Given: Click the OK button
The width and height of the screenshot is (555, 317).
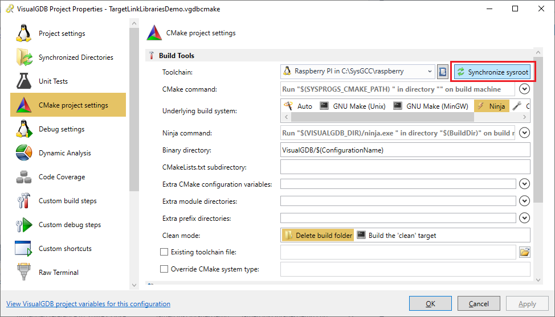Looking at the screenshot, I should point(430,303).
